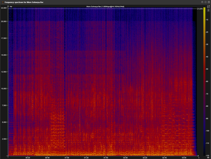Click the app icon in the title bar

click(x=3, y=2)
